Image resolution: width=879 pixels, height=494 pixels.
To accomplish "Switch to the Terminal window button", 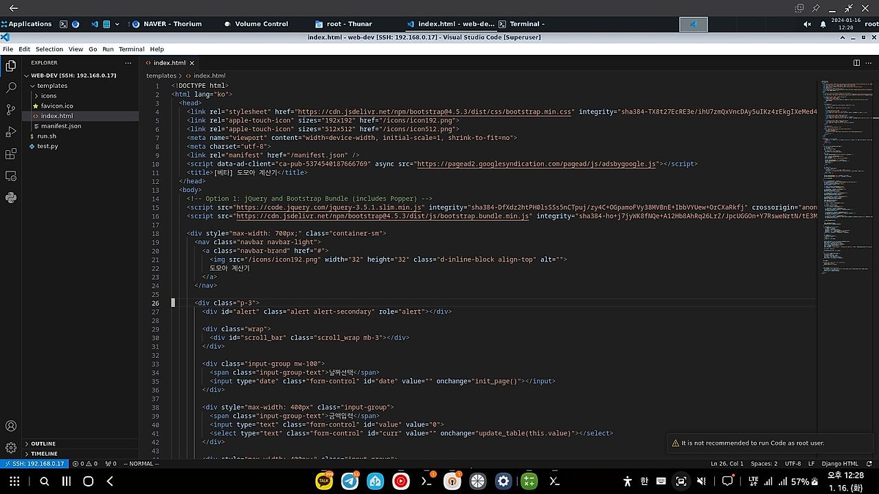I will (522, 24).
